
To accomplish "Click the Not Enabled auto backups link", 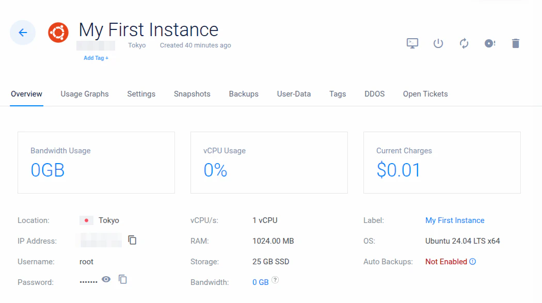I will pyautogui.click(x=446, y=262).
